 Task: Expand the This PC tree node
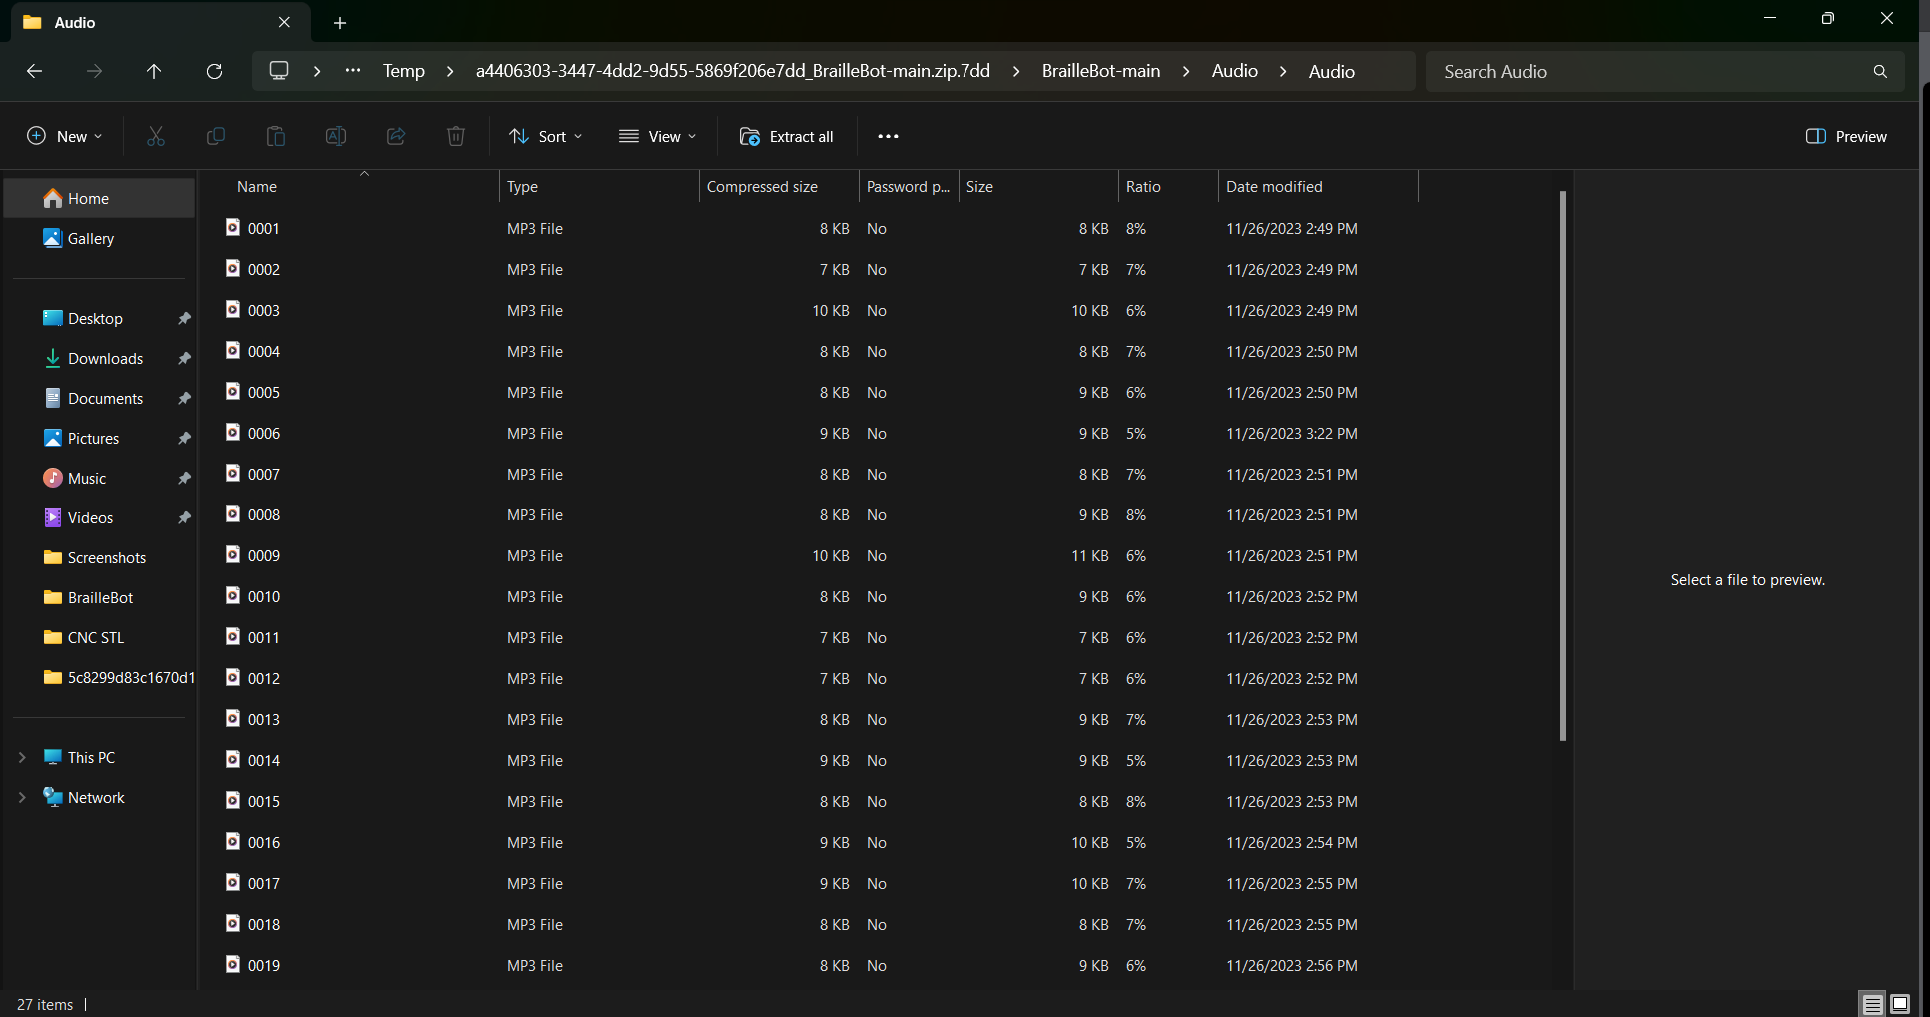[22, 758]
